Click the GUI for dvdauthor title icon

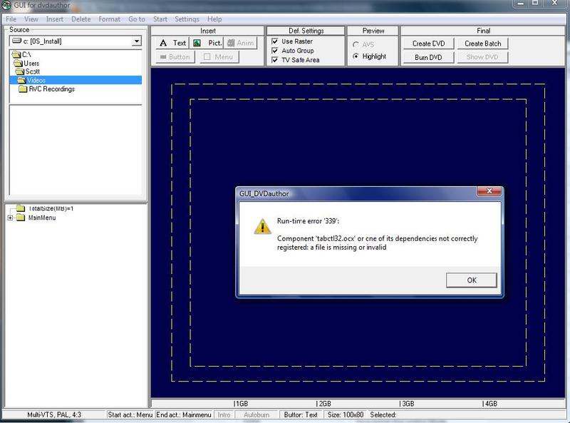pyautogui.click(x=6, y=5)
